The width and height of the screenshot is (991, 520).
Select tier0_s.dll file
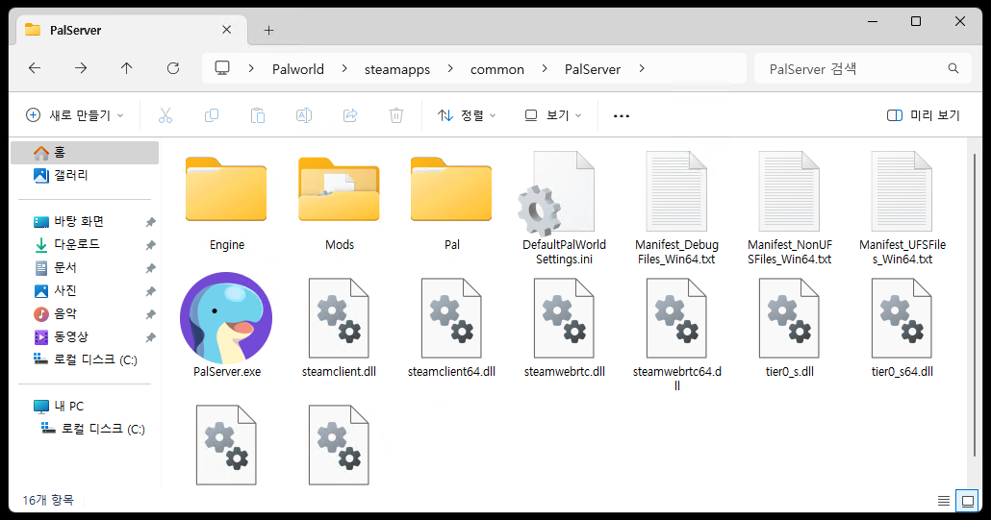(789, 328)
